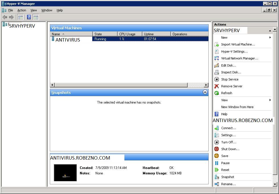Open Inspect Disk
Viewport: 279px width, 194px height.
[232, 72]
